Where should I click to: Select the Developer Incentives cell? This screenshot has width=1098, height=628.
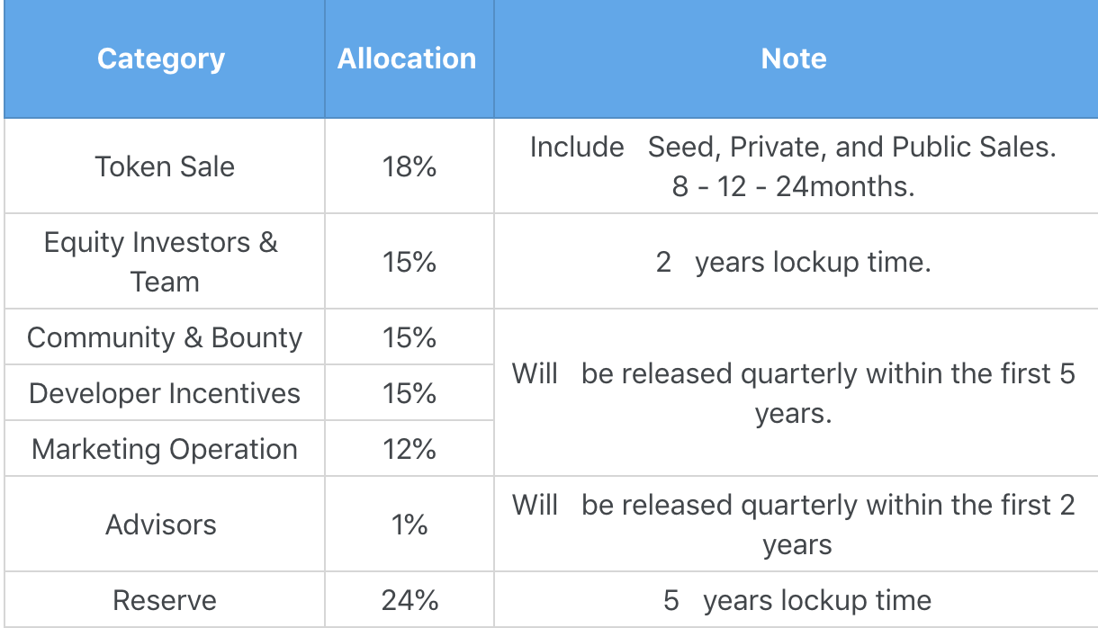[165, 393]
